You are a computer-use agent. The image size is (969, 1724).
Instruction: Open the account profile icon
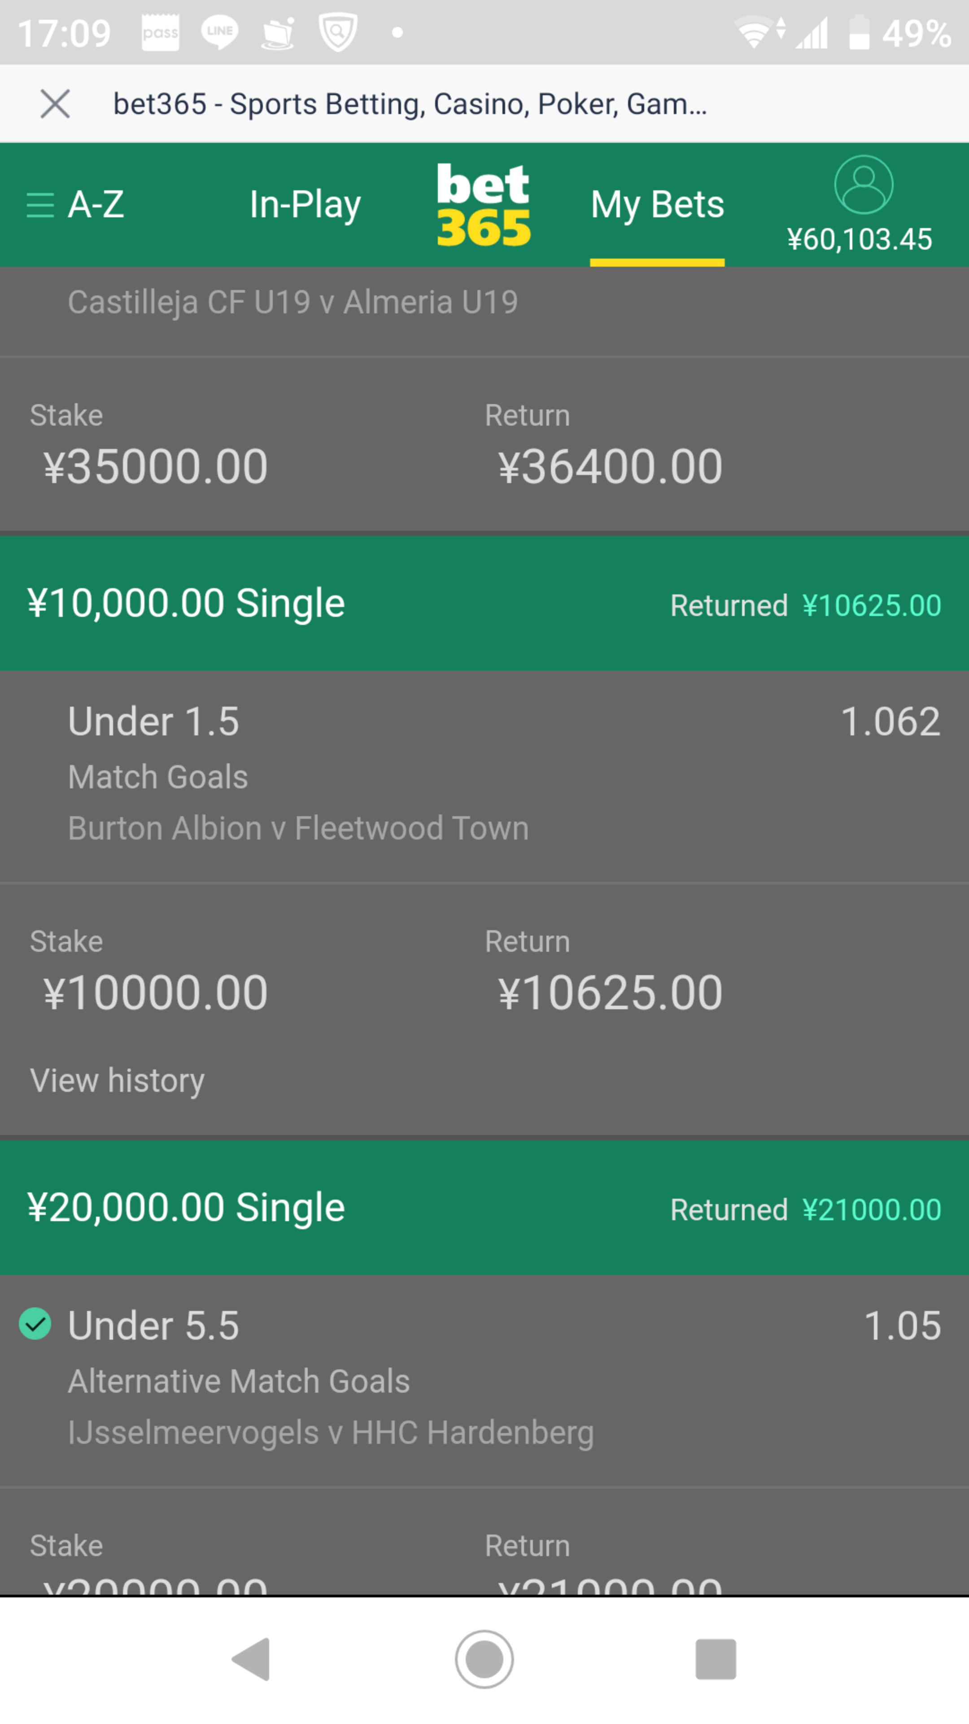pyautogui.click(x=863, y=185)
